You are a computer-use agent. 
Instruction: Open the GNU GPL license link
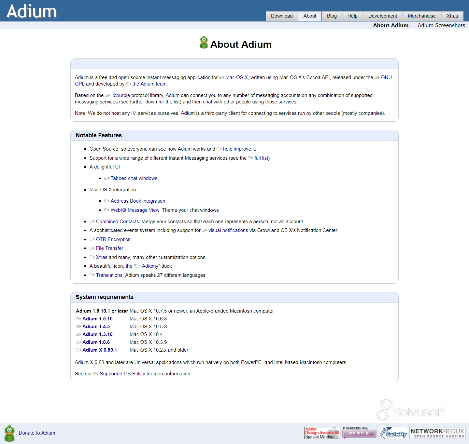pyautogui.click(x=386, y=77)
